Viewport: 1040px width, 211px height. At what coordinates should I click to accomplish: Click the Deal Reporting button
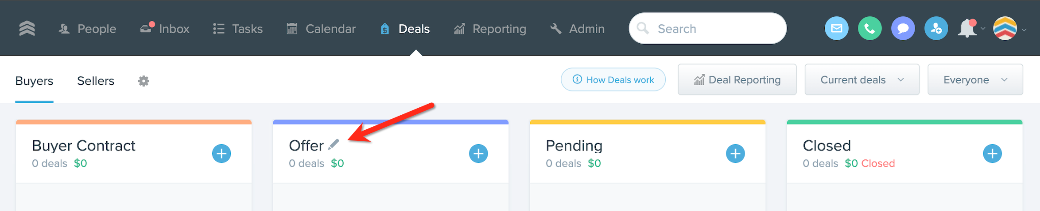pos(737,79)
